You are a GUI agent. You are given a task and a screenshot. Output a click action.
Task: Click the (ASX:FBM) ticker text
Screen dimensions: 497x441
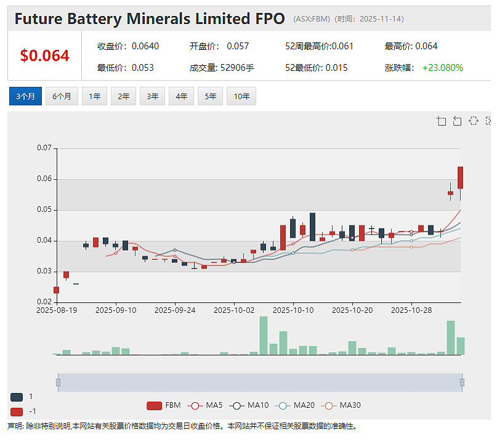(312, 19)
